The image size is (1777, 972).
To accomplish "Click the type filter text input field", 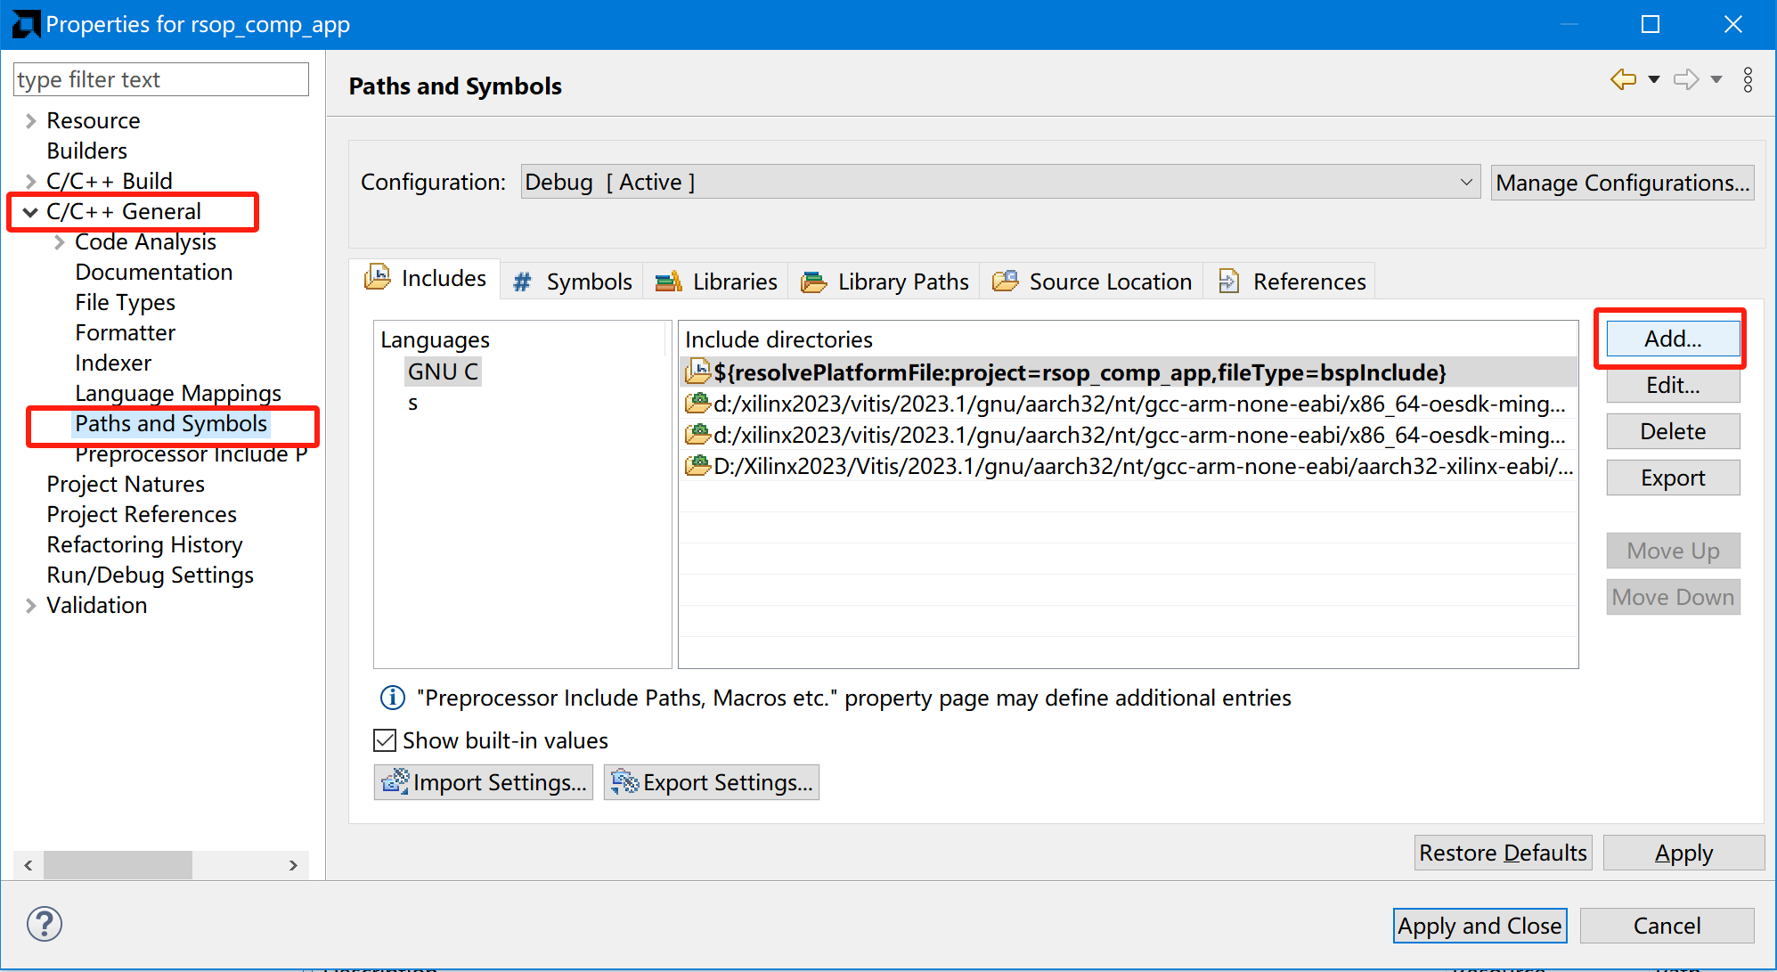I will coord(160,79).
